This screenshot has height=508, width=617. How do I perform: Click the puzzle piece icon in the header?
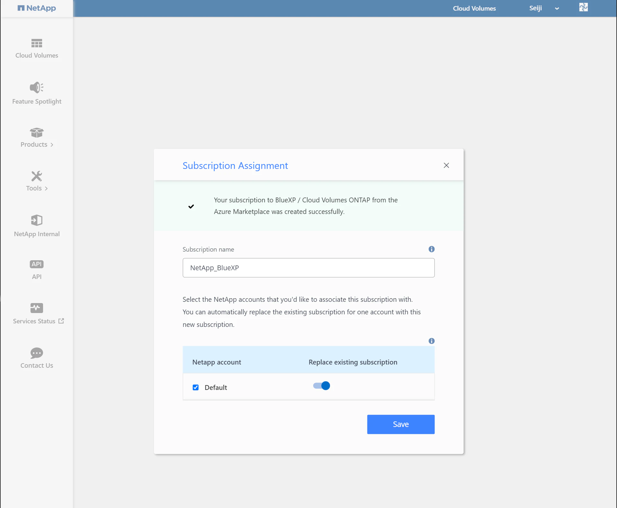coord(583,7)
